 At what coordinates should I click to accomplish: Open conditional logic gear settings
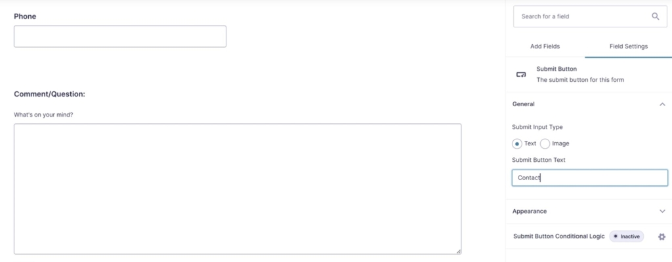pos(661,236)
